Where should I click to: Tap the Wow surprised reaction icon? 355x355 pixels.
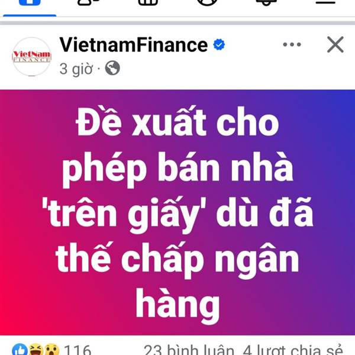point(51,350)
